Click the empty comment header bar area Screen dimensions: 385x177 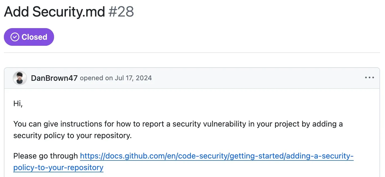(248, 78)
